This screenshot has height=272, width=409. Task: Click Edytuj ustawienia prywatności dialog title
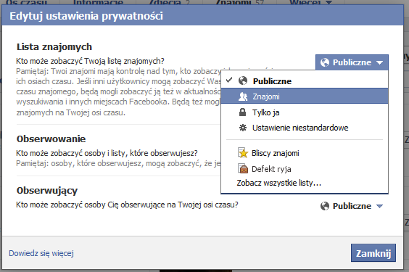(x=86, y=16)
